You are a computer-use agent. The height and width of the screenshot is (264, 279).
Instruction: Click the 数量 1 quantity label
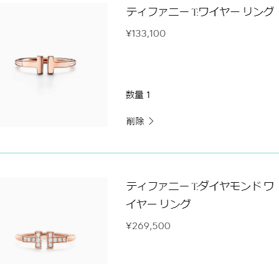pyautogui.click(x=138, y=94)
